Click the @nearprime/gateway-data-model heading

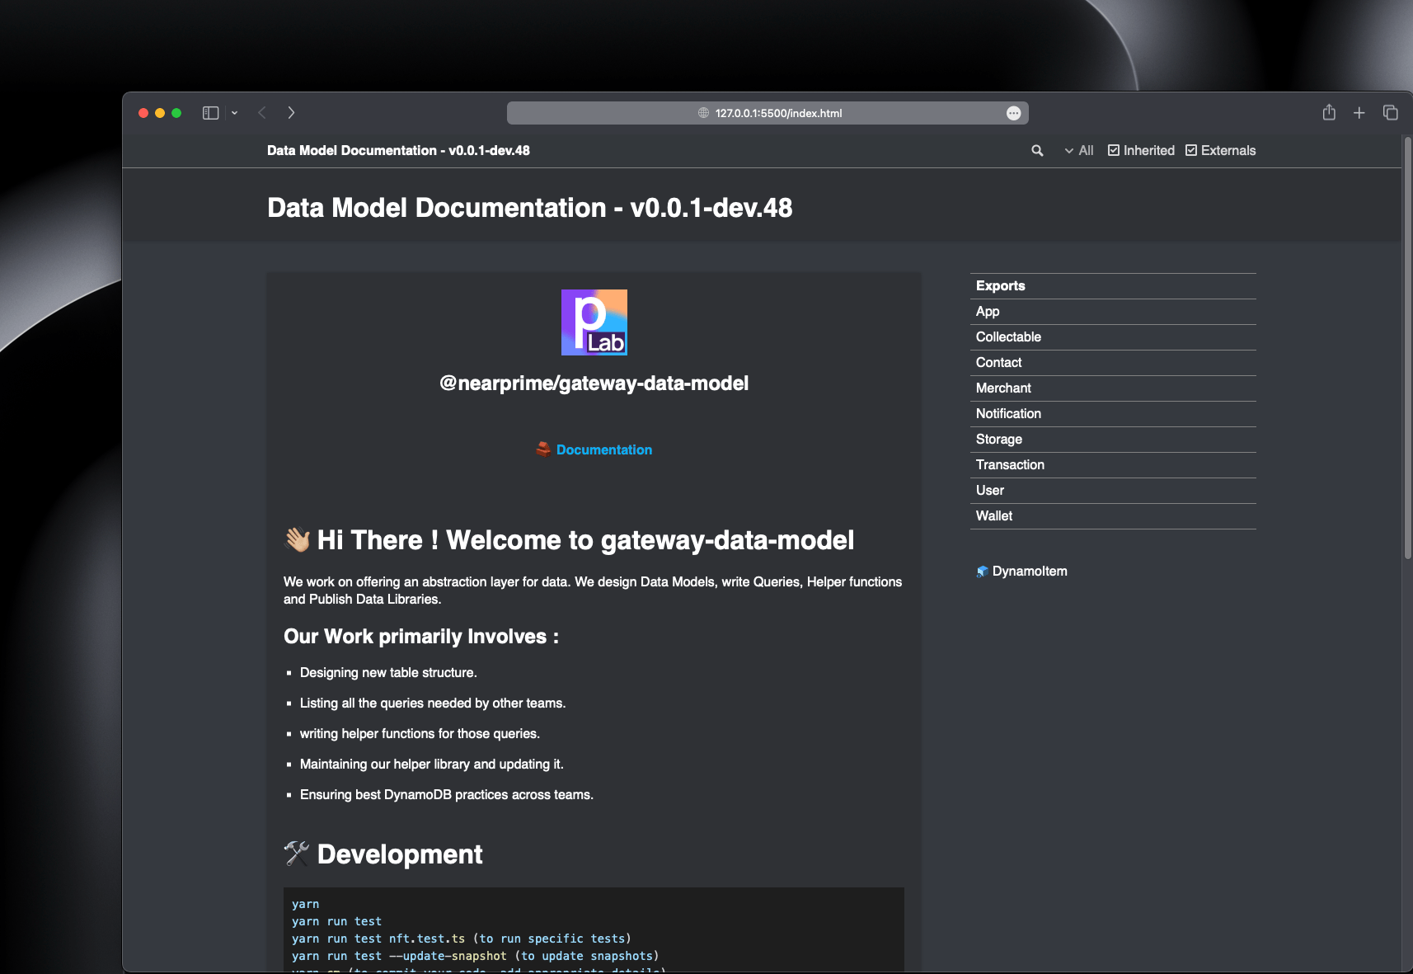click(594, 383)
